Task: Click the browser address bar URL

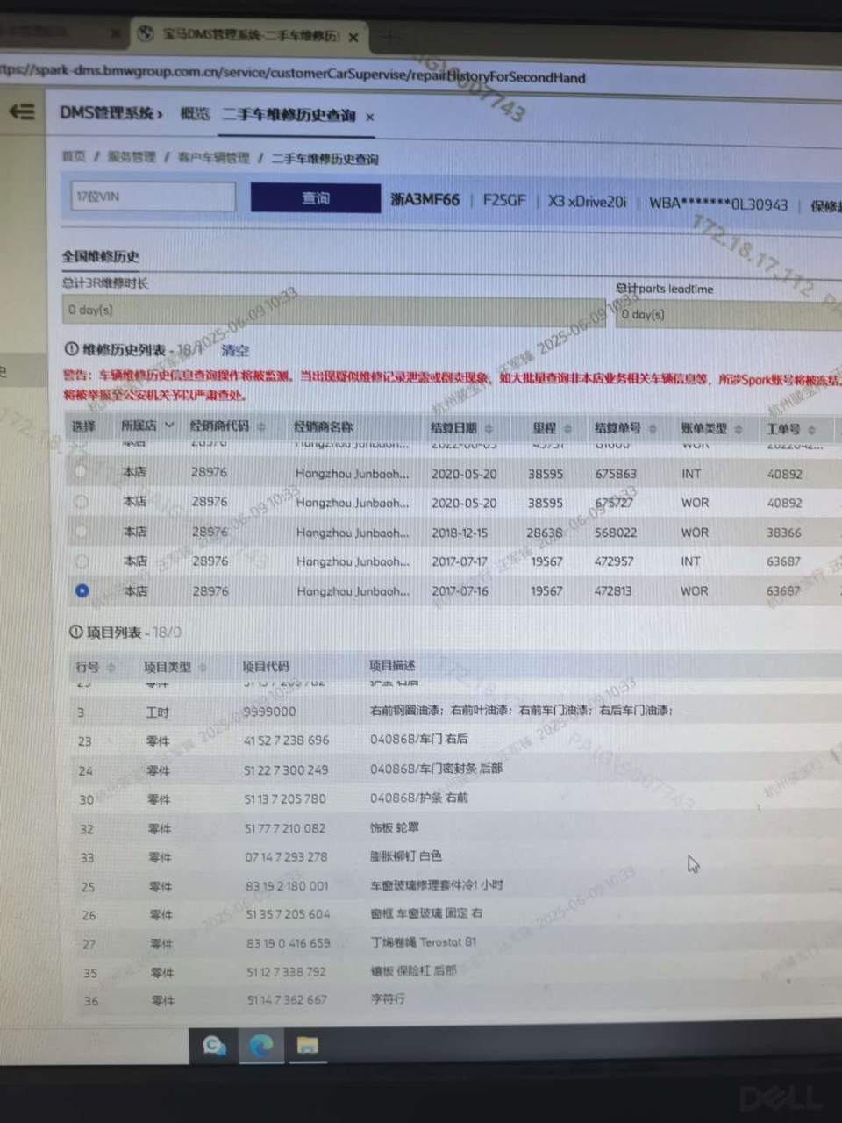Action: pos(294,74)
